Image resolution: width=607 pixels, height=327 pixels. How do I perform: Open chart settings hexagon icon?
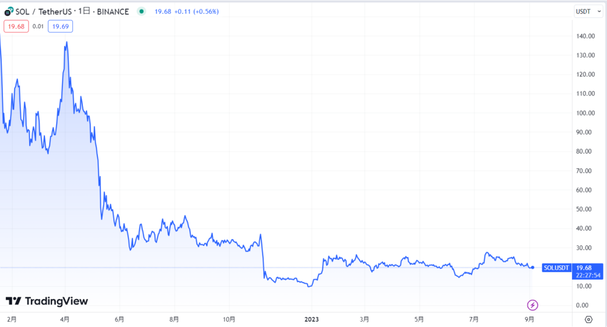(x=588, y=319)
